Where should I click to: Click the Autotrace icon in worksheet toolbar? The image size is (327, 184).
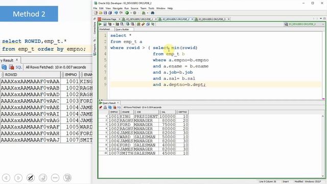pyautogui.click(x=117, y=24)
